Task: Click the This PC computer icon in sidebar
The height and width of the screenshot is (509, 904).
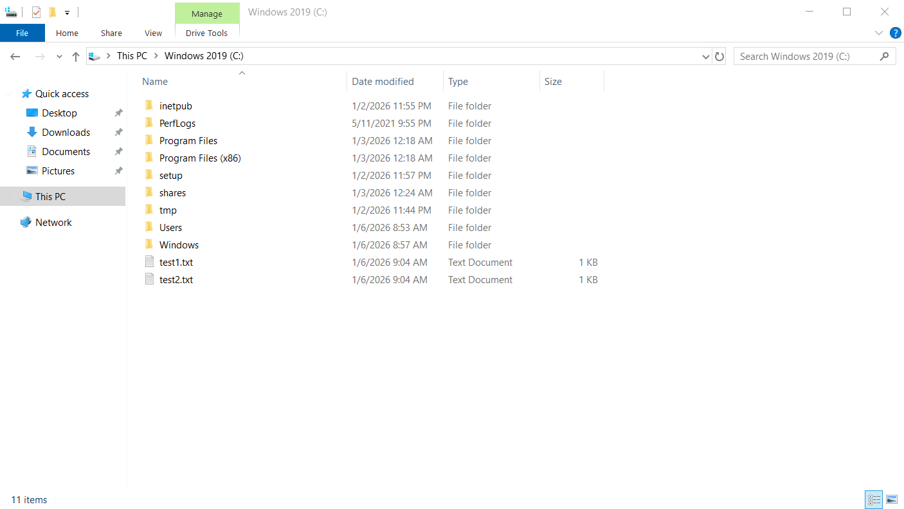Action: [26, 197]
